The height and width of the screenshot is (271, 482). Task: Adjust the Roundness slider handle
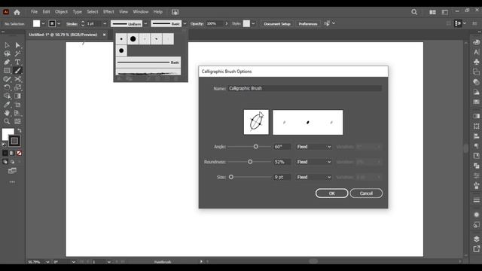pos(250,162)
